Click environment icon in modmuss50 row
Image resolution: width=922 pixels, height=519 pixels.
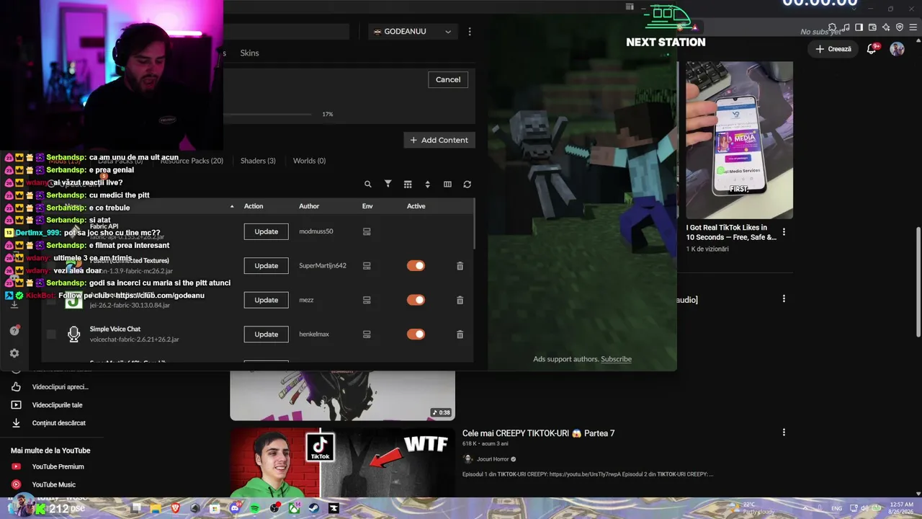[367, 231]
